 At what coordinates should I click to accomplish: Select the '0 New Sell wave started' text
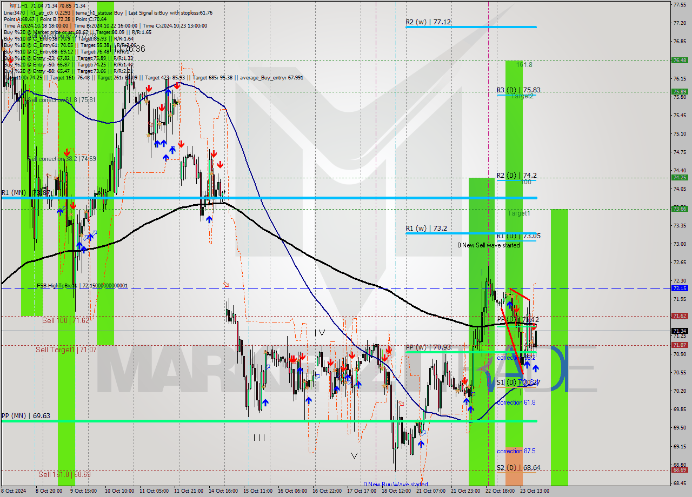click(x=489, y=245)
